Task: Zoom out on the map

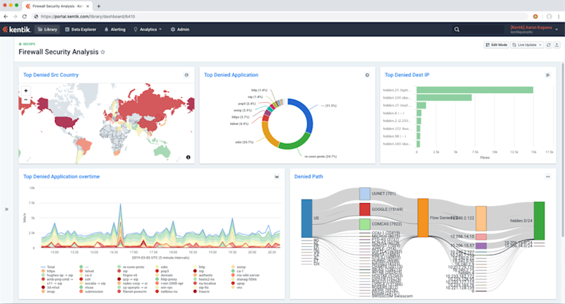Action: (x=25, y=99)
